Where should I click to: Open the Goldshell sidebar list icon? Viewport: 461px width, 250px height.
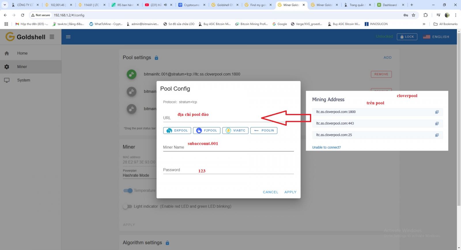pos(52,37)
